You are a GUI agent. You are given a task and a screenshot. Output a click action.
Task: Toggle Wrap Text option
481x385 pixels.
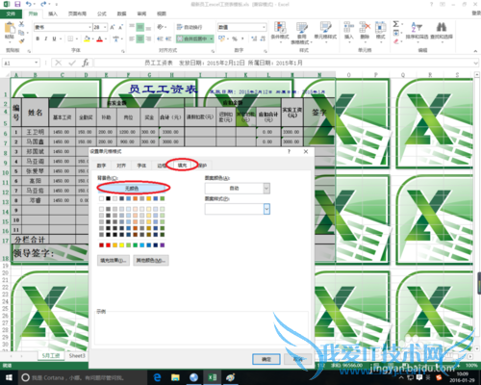coord(190,27)
